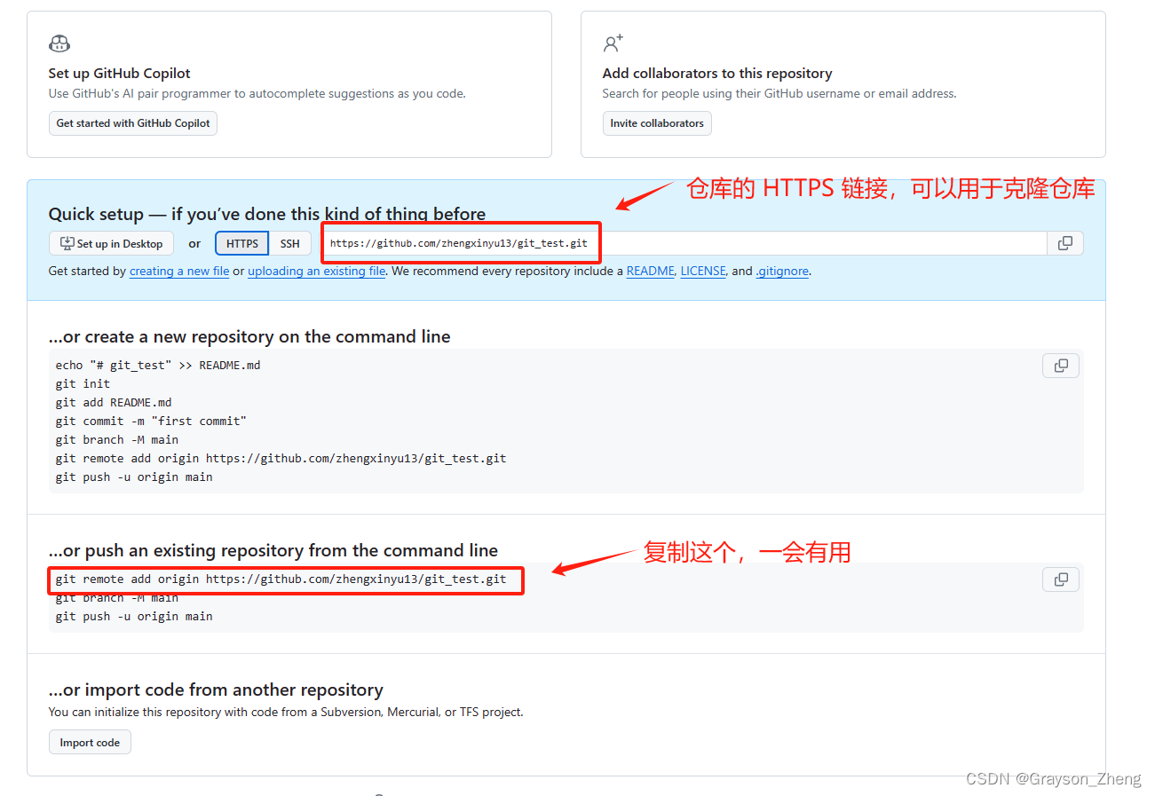
Task: Open the creating a new file link
Action: [x=179, y=272]
